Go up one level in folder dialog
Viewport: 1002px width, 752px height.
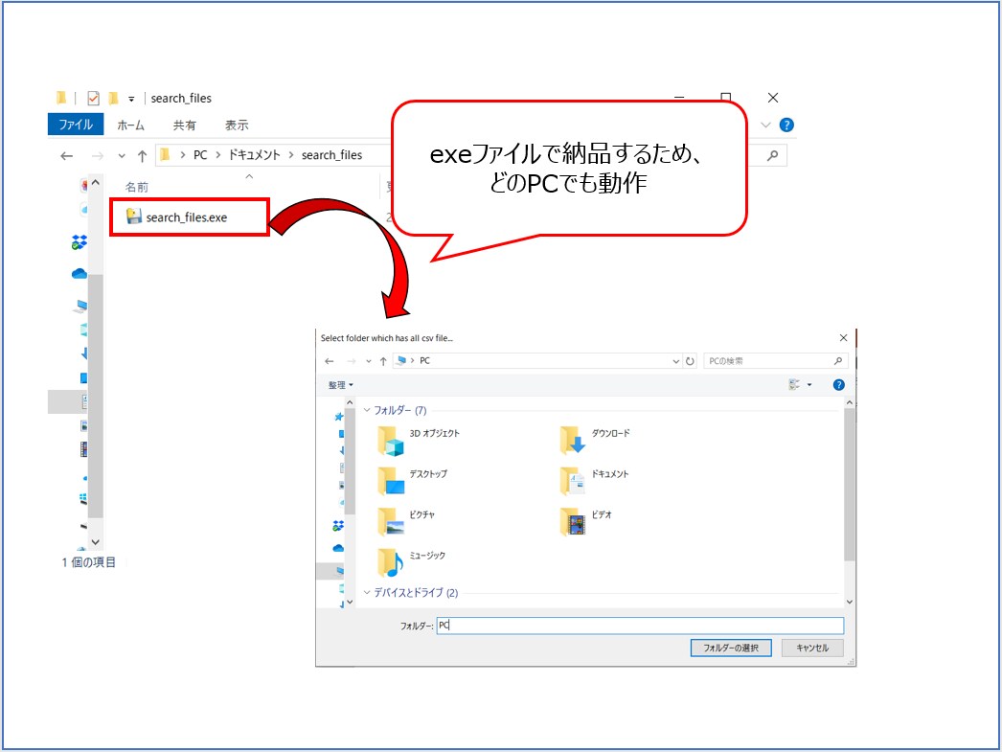click(x=383, y=361)
